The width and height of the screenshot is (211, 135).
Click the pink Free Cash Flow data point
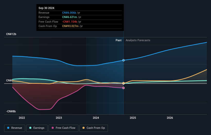point(123,88)
